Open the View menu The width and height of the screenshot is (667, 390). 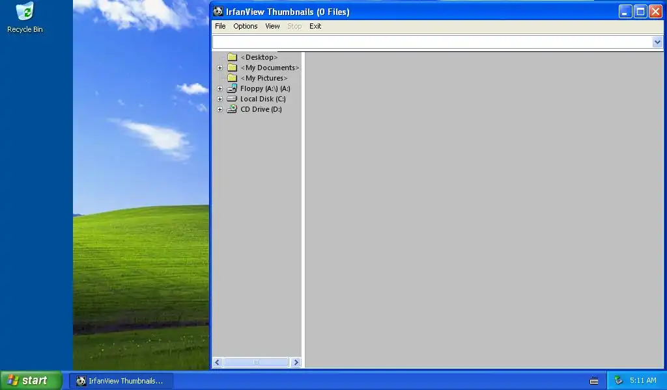(x=272, y=26)
